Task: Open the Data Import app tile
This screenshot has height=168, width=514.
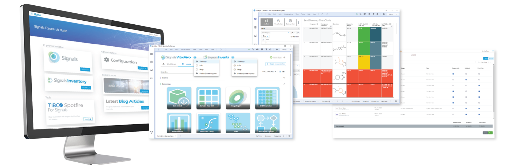Action: pyautogui.click(x=179, y=98)
